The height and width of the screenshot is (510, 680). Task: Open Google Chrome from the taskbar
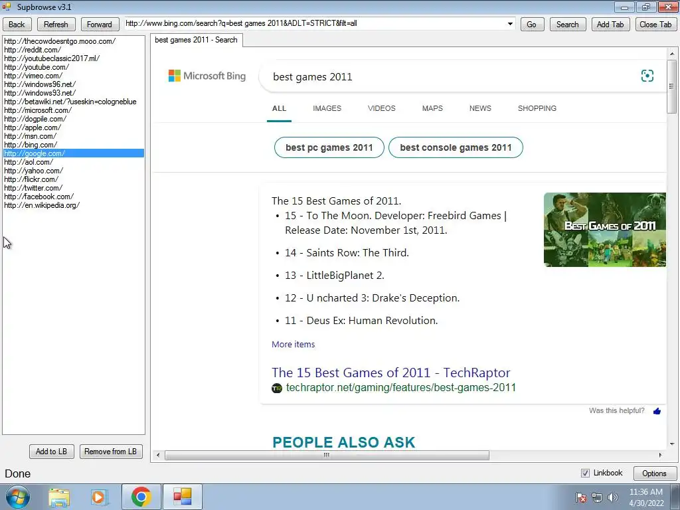pos(141,497)
